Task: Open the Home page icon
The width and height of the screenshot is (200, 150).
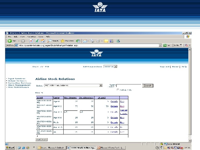Action: tap(43, 41)
